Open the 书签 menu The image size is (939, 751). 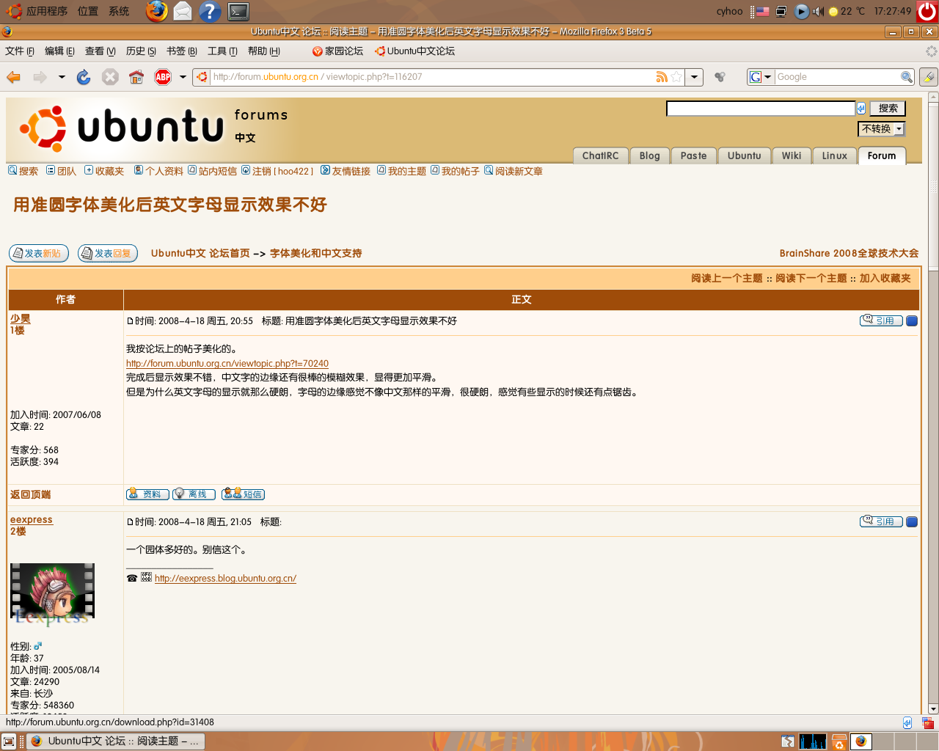(182, 51)
